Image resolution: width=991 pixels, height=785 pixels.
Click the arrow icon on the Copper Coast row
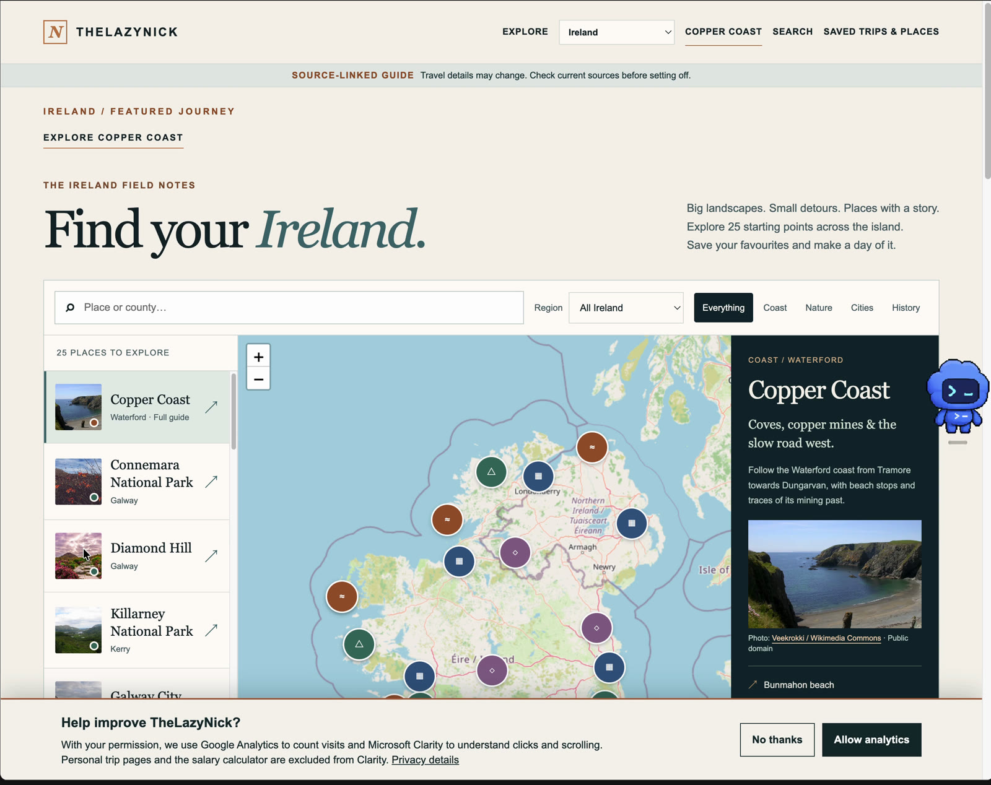[211, 407]
